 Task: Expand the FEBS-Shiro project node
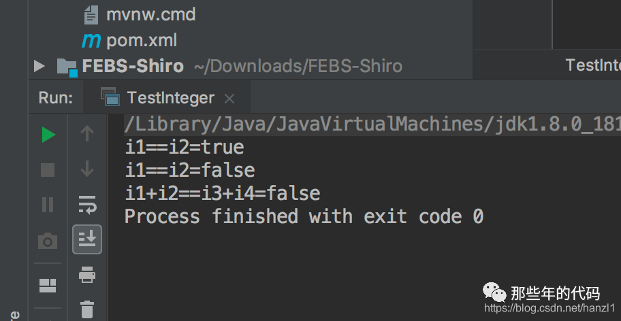[39, 66]
